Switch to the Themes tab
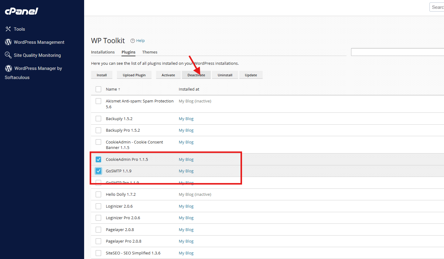Image resolution: width=444 pixels, height=259 pixels. pos(150,52)
